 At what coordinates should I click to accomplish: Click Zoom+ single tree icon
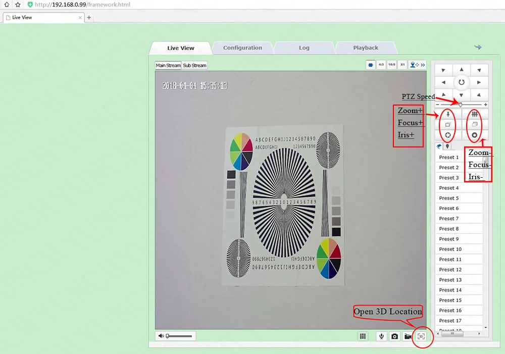(448, 114)
